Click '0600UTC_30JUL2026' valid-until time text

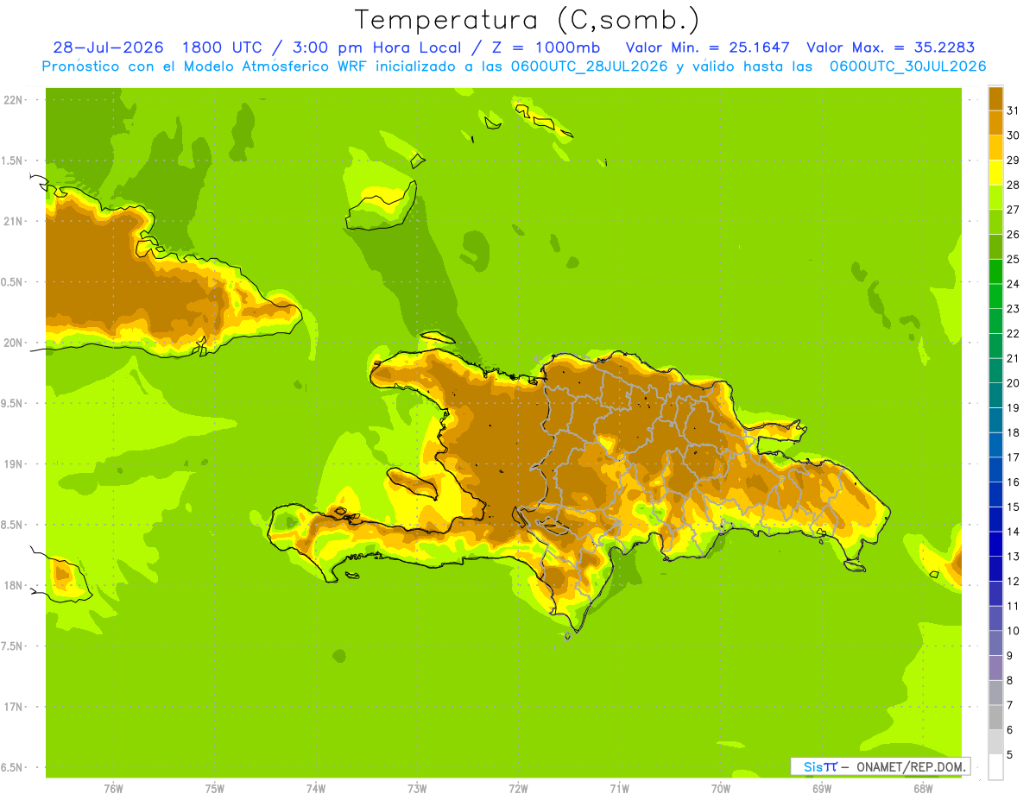tap(907, 66)
